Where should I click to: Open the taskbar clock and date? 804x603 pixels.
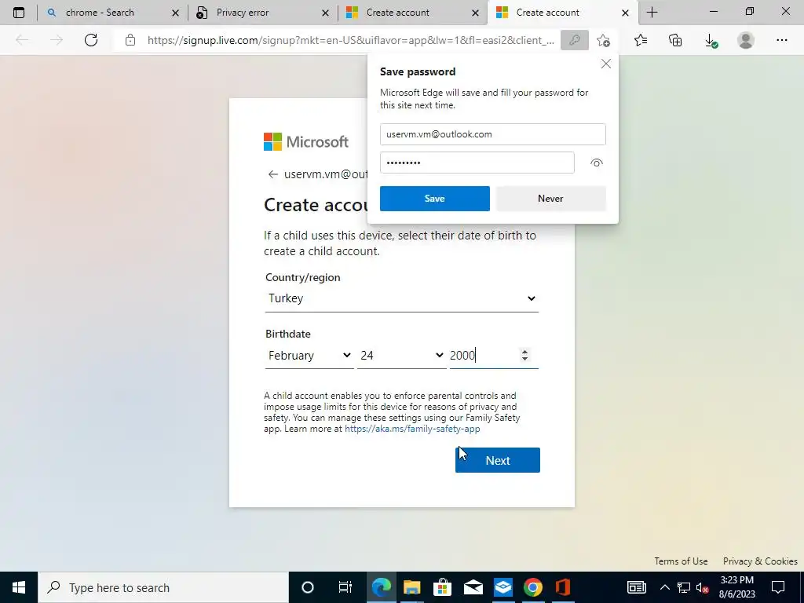pyautogui.click(x=736, y=587)
